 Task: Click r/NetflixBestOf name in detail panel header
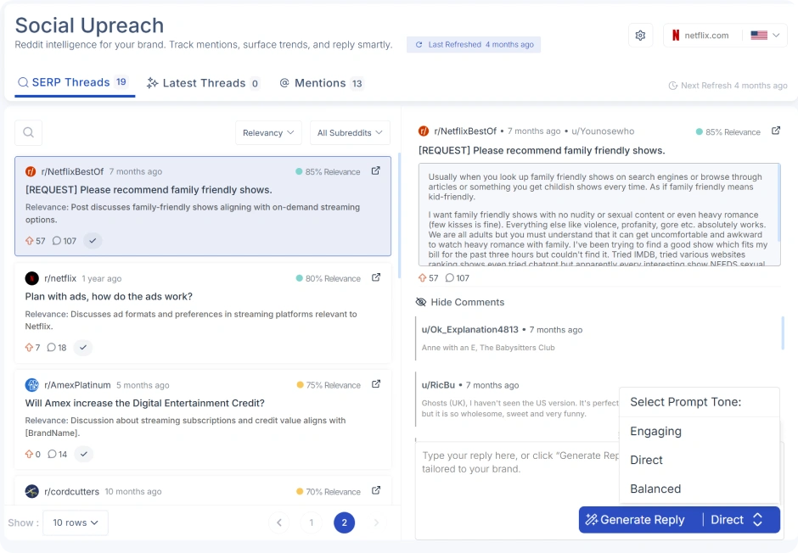[x=465, y=131]
